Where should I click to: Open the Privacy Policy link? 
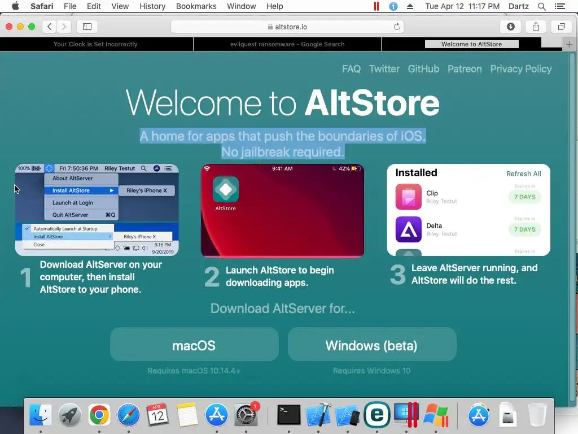[521, 69]
